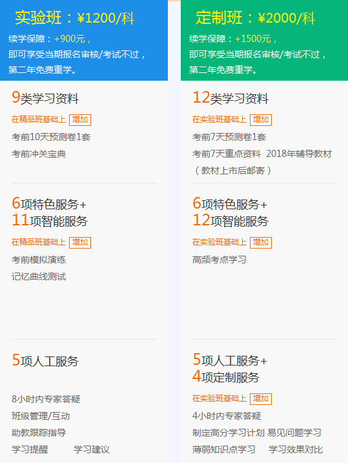Screen dimensions: 348x463
Task: Click 6项特色服务+ heading in 实验班 column
Action: [x=49, y=204]
